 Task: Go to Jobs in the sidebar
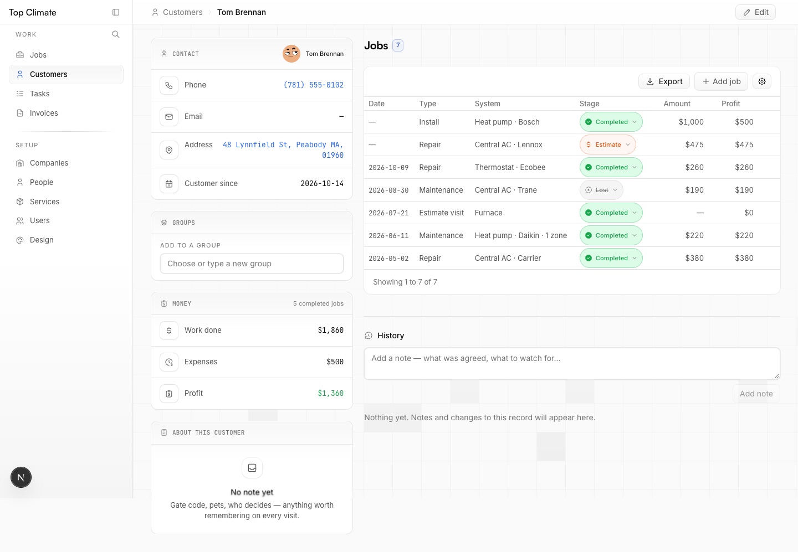pos(66,55)
